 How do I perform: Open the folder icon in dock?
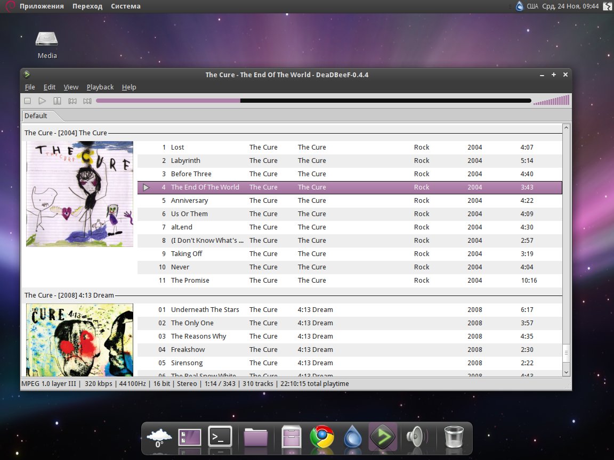(256, 437)
